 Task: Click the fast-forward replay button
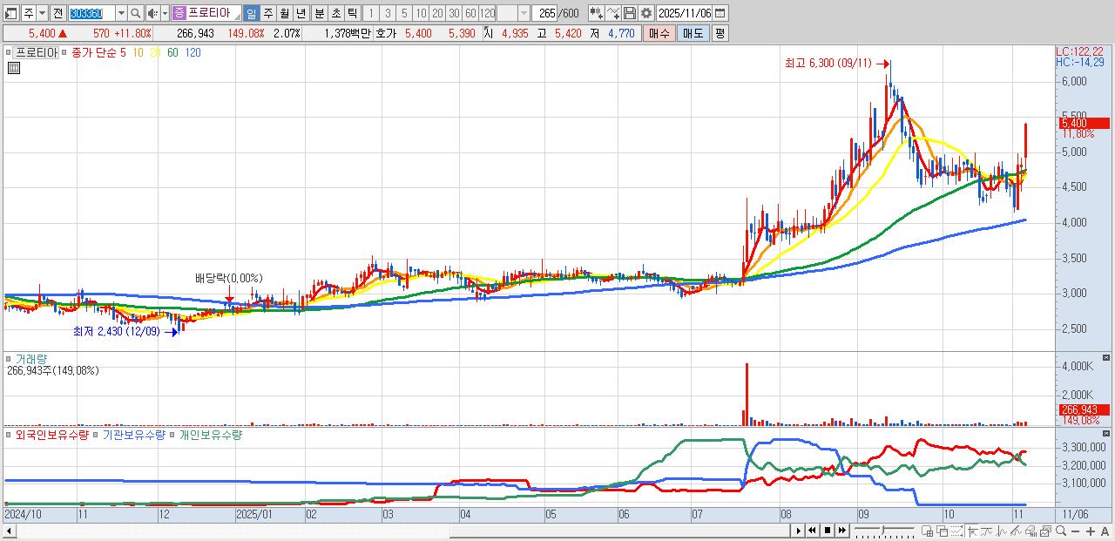[x=842, y=531]
